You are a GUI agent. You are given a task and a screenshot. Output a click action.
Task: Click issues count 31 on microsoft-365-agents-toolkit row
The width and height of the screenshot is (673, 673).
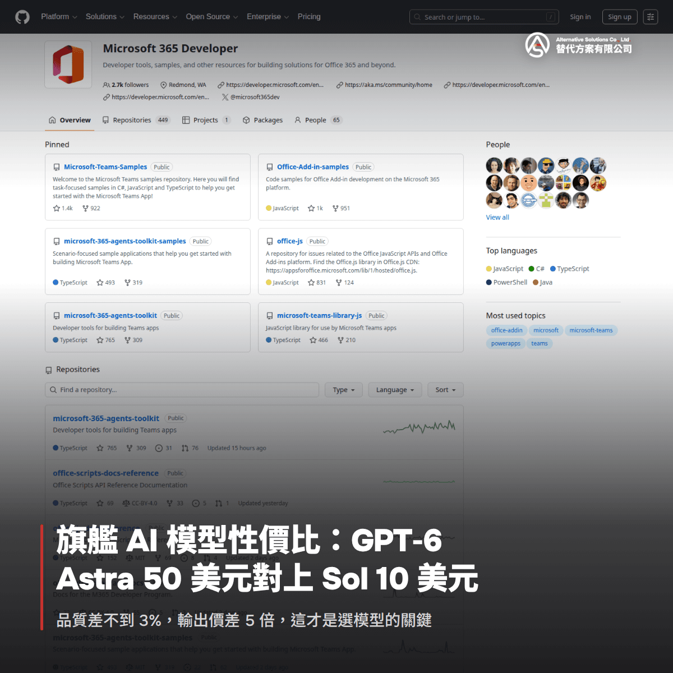point(164,448)
